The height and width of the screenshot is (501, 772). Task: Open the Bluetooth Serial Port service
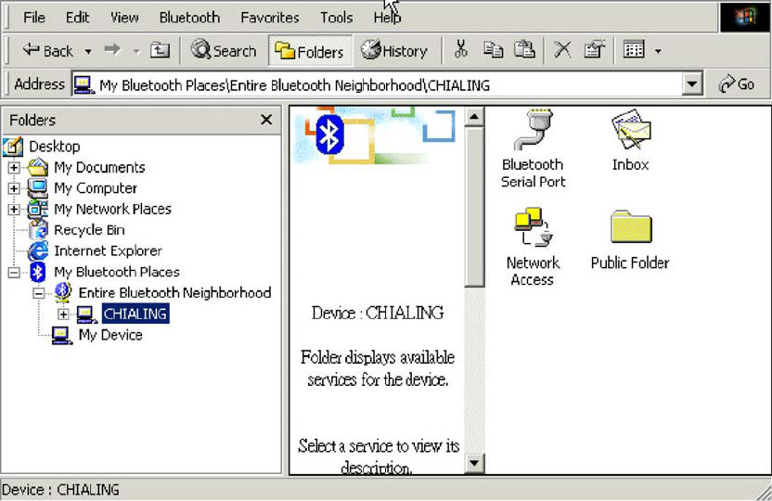pos(533,148)
